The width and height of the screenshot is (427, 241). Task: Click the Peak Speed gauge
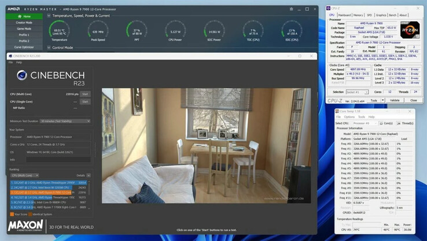tap(98, 31)
